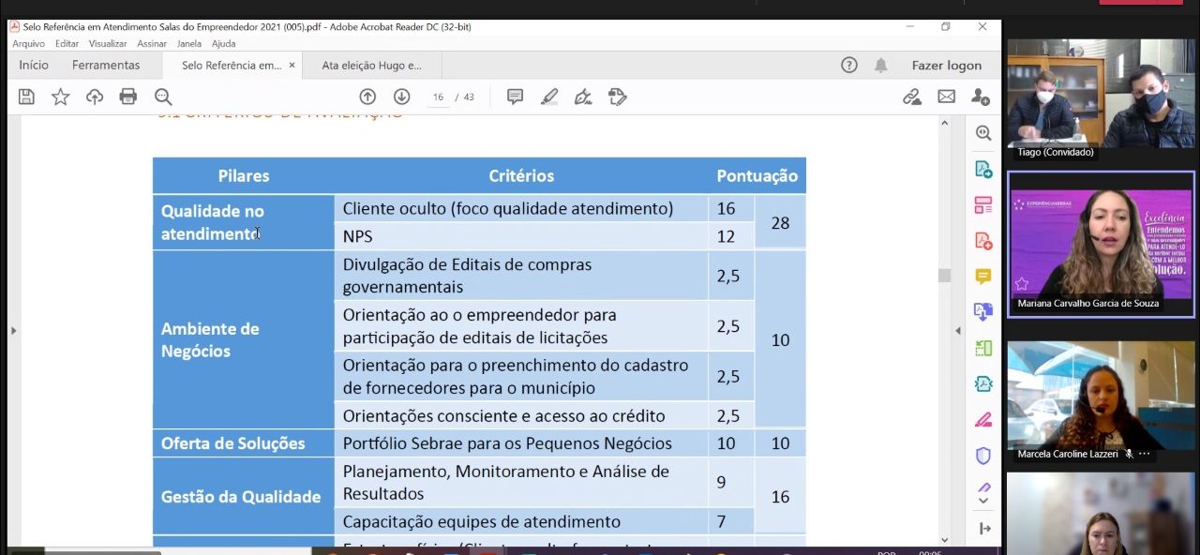1200x555 pixels.
Task: Click the Fazer logon button
Action: pos(946,66)
